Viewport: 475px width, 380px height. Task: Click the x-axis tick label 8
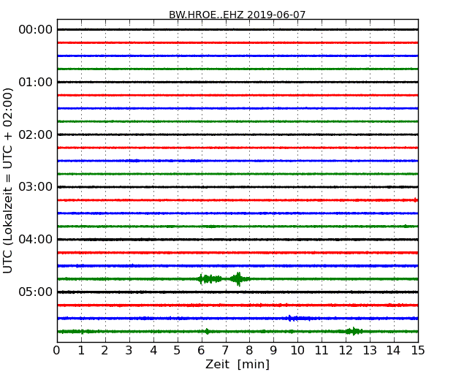[x=249, y=351]
